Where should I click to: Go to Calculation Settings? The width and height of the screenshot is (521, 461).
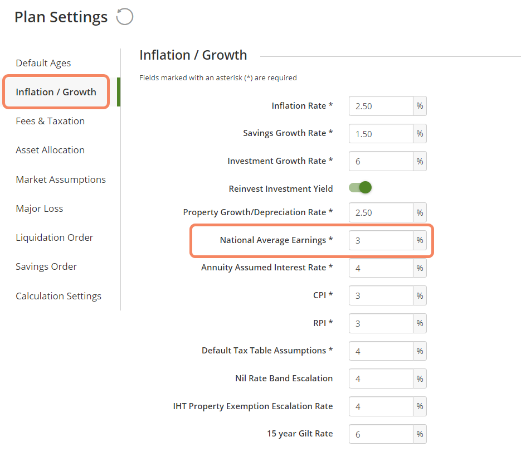[x=59, y=296]
